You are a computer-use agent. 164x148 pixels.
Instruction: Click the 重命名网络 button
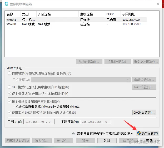point(146,62)
